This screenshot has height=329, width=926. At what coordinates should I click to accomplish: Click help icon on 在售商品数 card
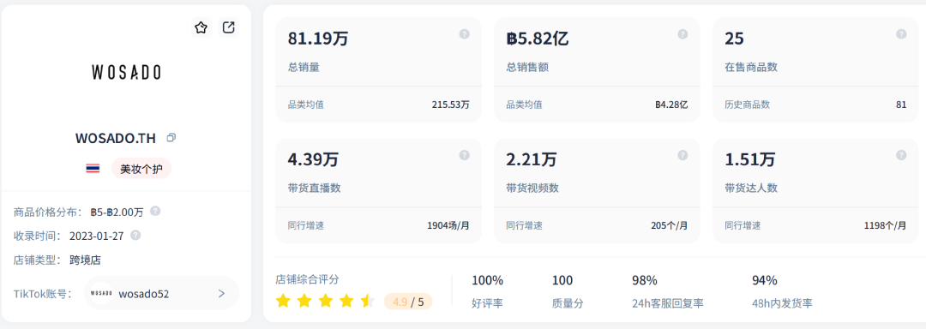(x=901, y=34)
